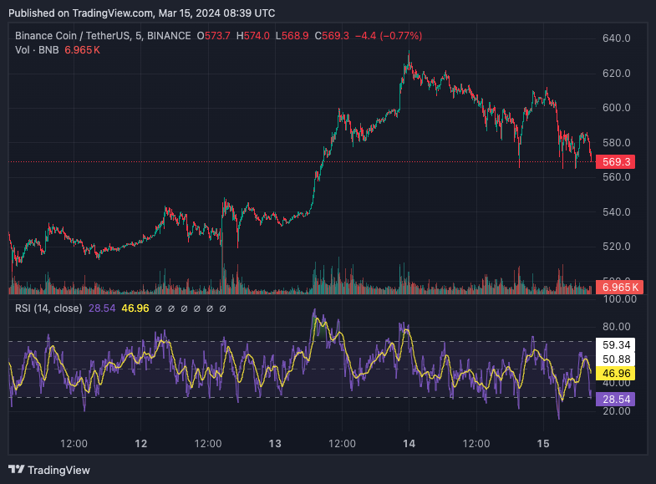656x484 pixels.
Task: Click the yellow 46.96 value in RSI legend
Action: pos(135,308)
